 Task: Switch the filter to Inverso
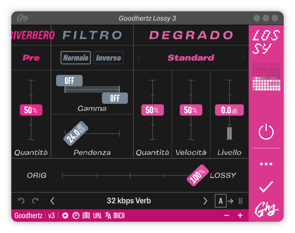pyautogui.click(x=109, y=57)
